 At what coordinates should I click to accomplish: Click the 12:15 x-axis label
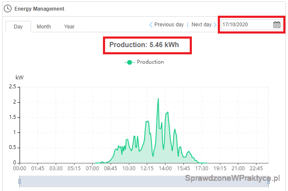147,168
